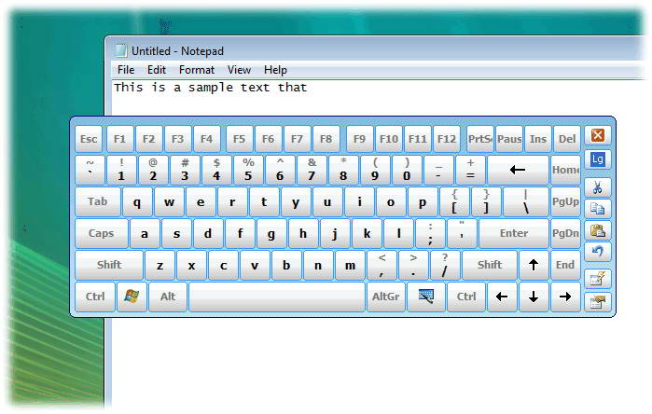Click the scissors Cut icon on the keyboard

(x=598, y=187)
